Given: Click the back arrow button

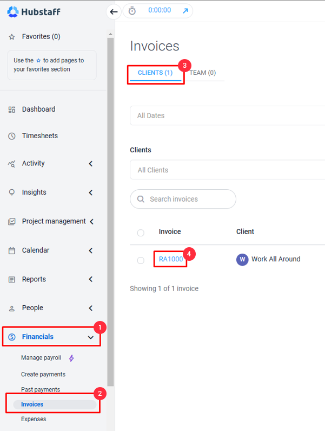Looking at the screenshot, I should 114,12.
